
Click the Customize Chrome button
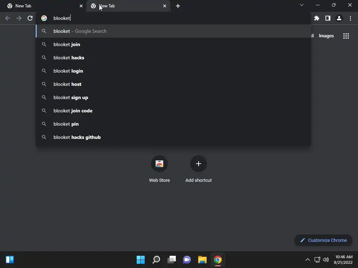tap(323, 240)
